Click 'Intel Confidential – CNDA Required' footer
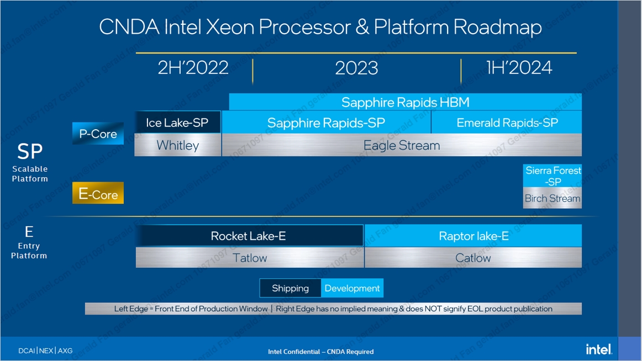The image size is (642, 361). coord(320,352)
